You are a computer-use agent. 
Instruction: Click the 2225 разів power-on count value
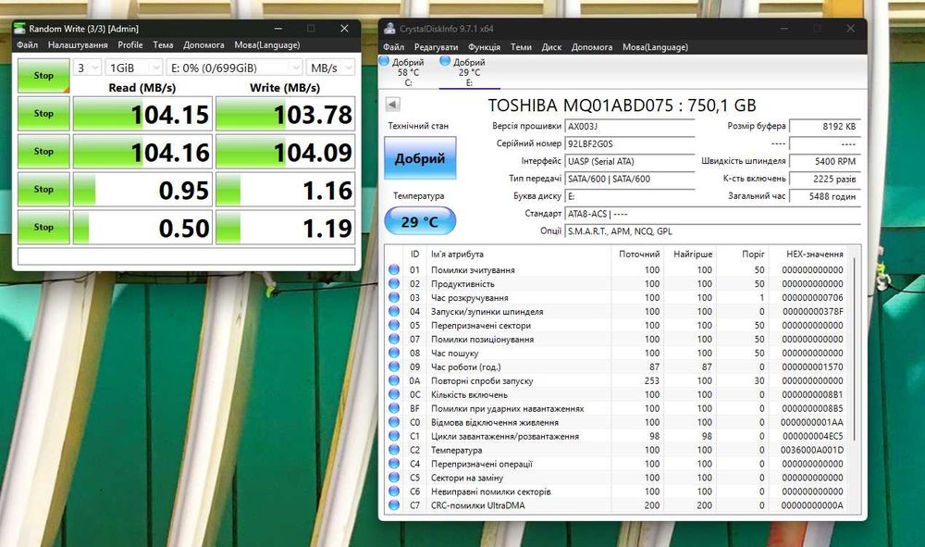point(825,179)
